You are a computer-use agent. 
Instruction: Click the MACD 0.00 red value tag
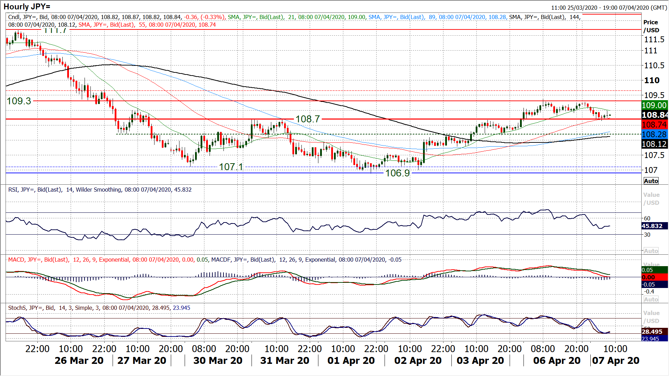(x=654, y=277)
